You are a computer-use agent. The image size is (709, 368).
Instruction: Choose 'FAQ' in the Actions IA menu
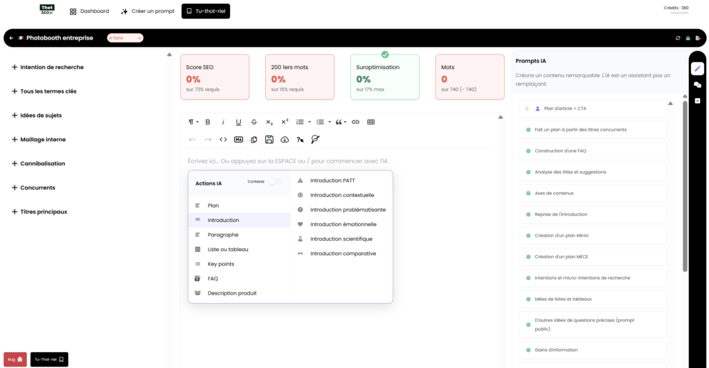[213, 278]
